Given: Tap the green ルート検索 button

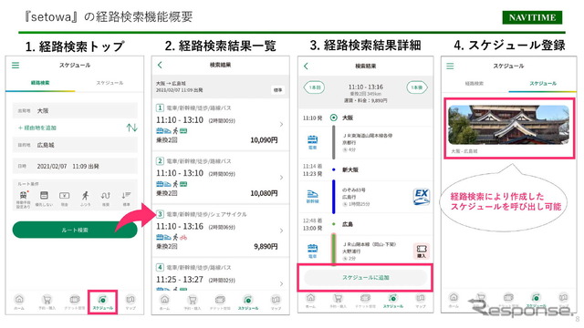Looking at the screenshot, I should [x=75, y=230].
